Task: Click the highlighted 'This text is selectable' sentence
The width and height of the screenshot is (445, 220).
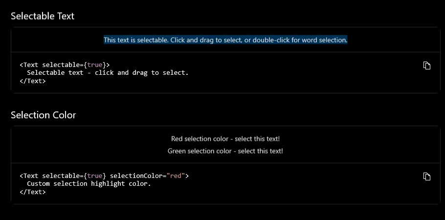Action: pyautogui.click(x=225, y=40)
